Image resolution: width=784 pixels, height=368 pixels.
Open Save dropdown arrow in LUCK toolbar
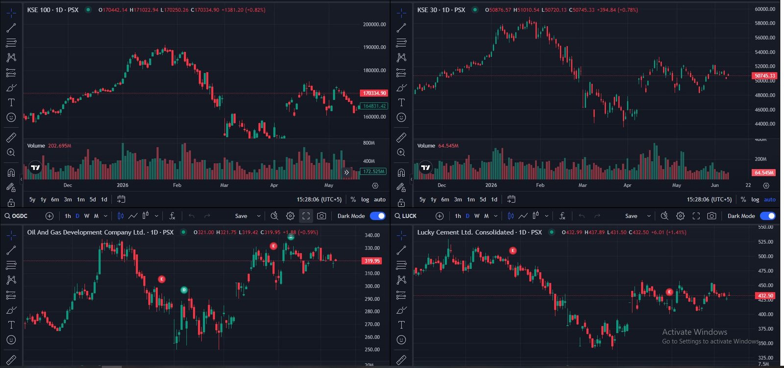coord(649,216)
